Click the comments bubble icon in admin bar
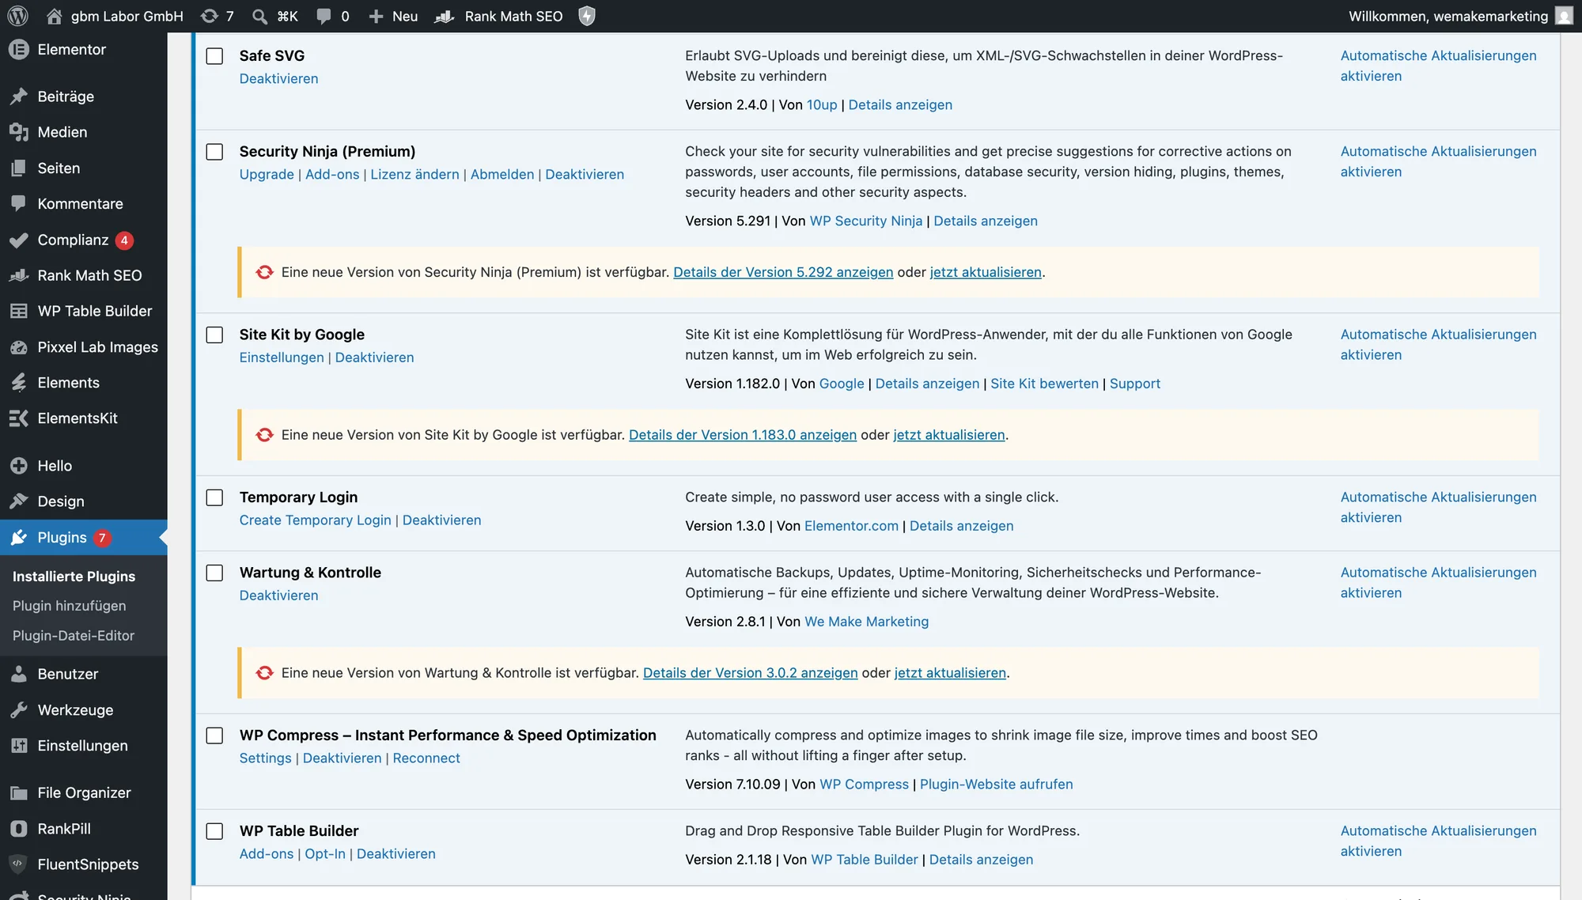This screenshot has height=900, width=1582. pos(324,16)
